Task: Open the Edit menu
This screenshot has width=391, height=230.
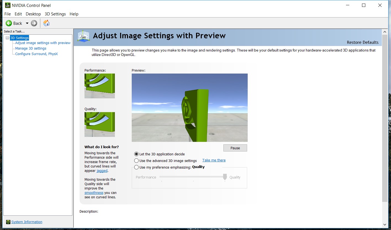Action: [18, 14]
